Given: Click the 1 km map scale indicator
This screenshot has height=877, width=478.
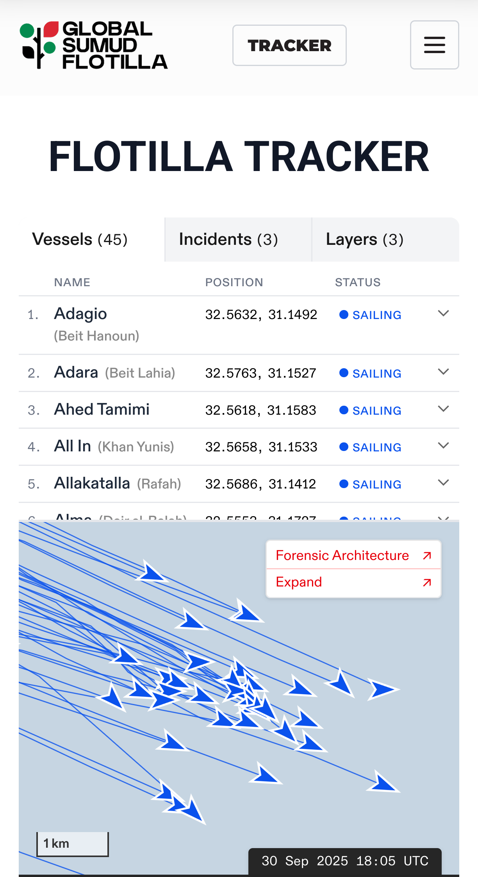Looking at the screenshot, I should pos(72,844).
